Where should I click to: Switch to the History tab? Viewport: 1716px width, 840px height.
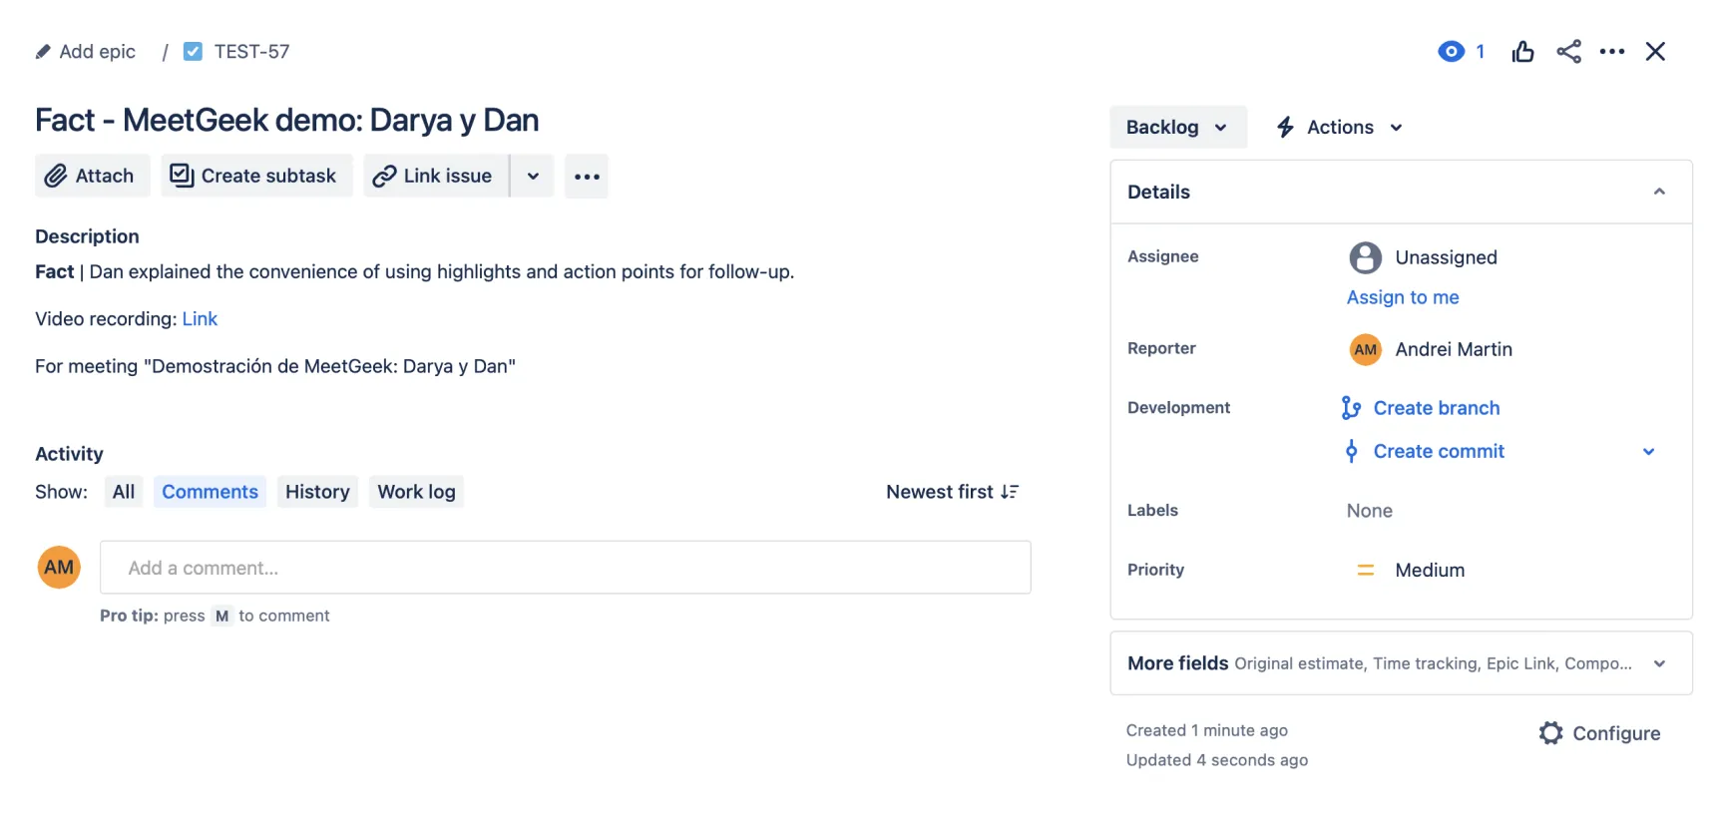[x=317, y=492]
